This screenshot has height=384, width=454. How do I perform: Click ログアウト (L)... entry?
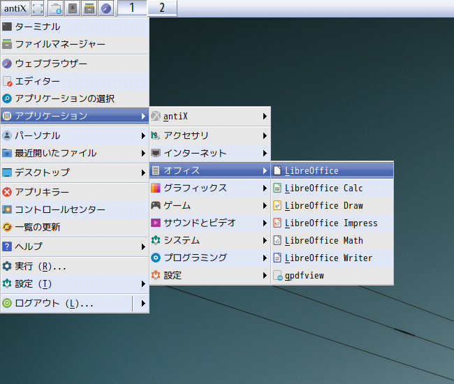(66, 303)
